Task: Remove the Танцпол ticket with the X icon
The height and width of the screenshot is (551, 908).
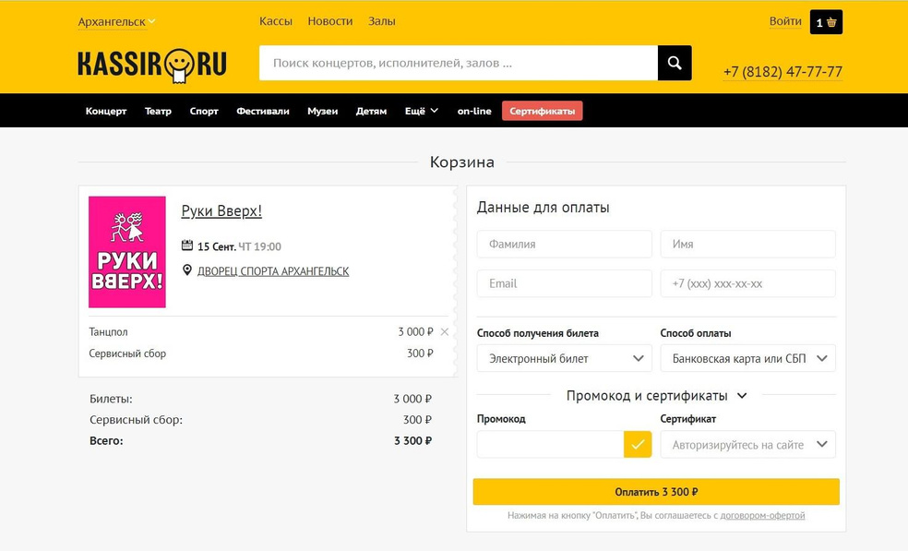Action: [x=445, y=331]
